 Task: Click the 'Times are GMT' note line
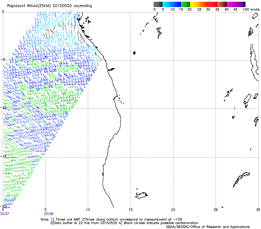111,219
